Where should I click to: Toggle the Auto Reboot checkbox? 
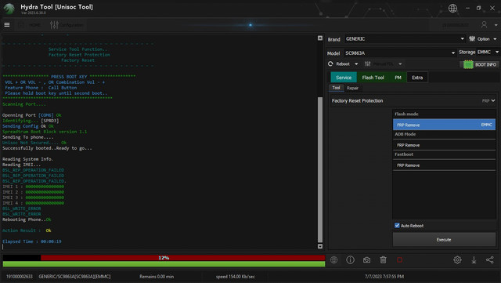coord(397,225)
